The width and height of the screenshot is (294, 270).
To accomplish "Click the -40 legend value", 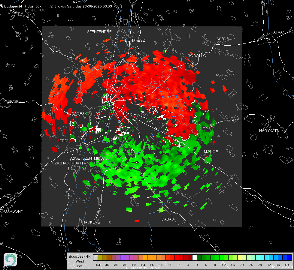I will click(x=107, y=265).
